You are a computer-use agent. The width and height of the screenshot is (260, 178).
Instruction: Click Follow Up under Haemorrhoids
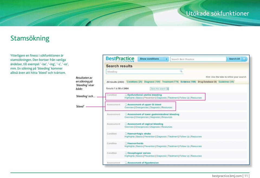(184, 146)
